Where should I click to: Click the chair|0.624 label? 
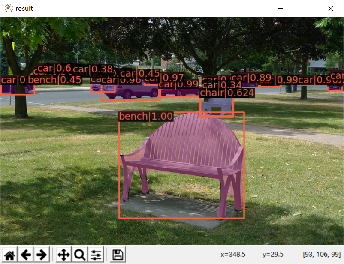pos(227,93)
